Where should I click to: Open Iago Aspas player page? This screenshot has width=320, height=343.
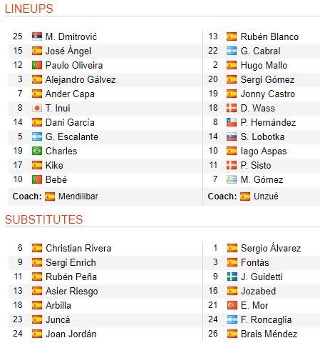(264, 151)
